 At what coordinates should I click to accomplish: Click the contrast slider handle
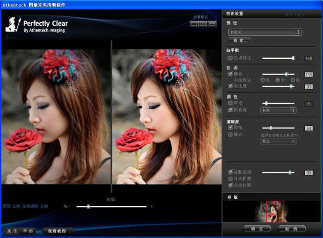click(x=291, y=87)
